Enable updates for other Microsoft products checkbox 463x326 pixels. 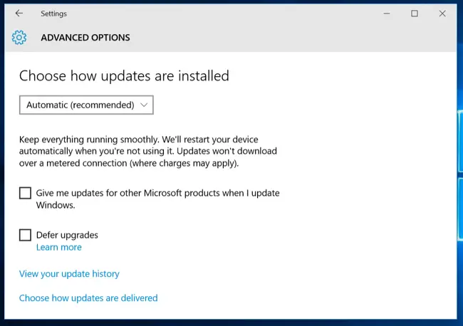(25, 193)
